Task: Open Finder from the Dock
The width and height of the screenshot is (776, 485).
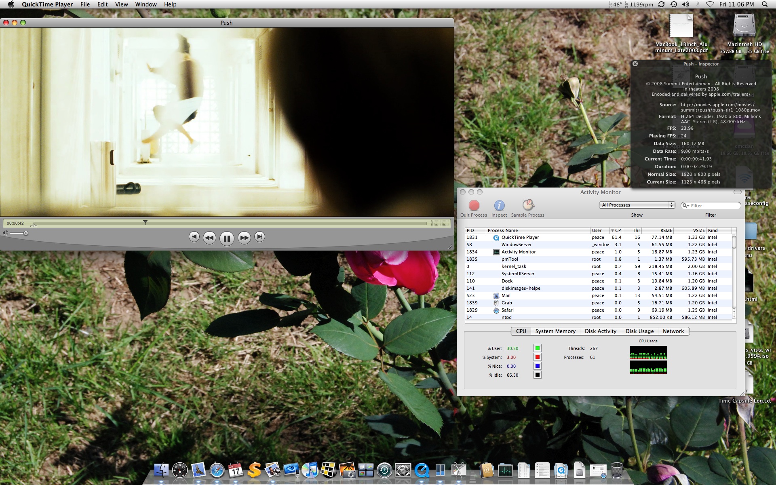Action: coord(161,470)
